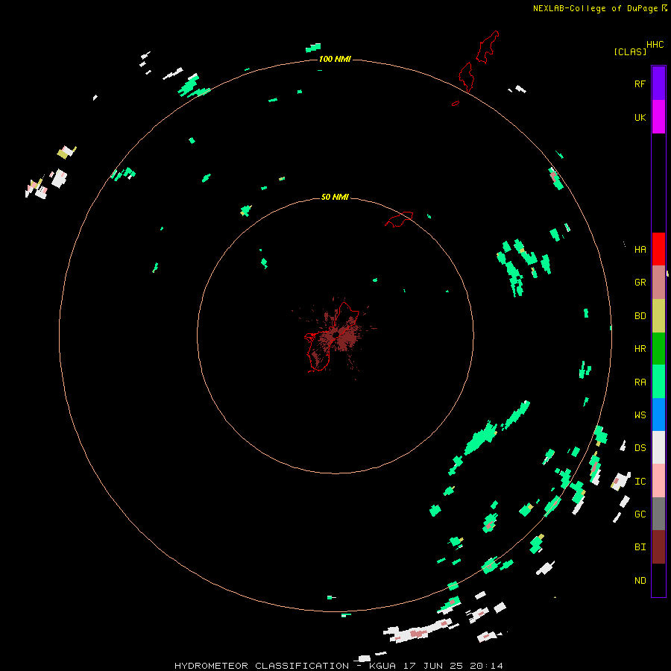The image size is (671, 671).
Task: Select the BD yellow legend block
Action: 658,316
